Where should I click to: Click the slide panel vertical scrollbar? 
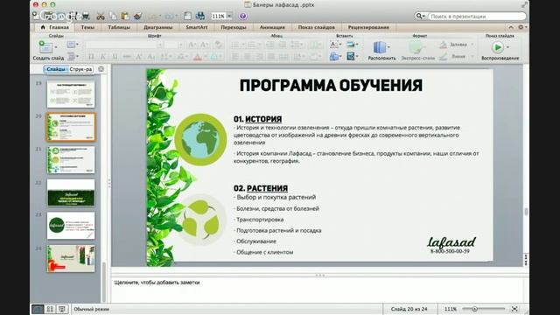click(x=104, y=282)
